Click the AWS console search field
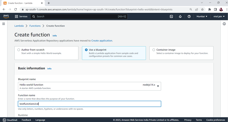The height and width of the screenshot is (122, 228). (x=79, y=16)
